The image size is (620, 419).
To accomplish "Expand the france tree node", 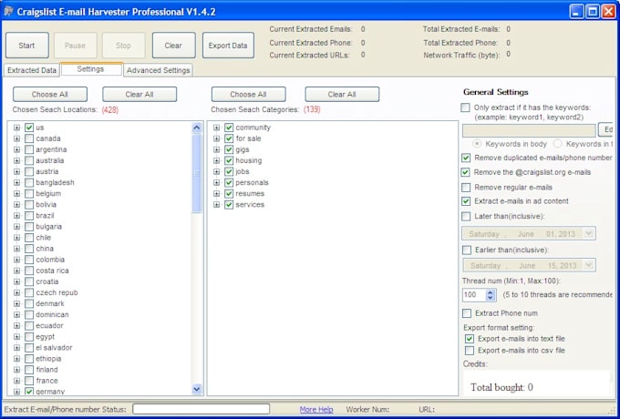I will tap(16, 381).
